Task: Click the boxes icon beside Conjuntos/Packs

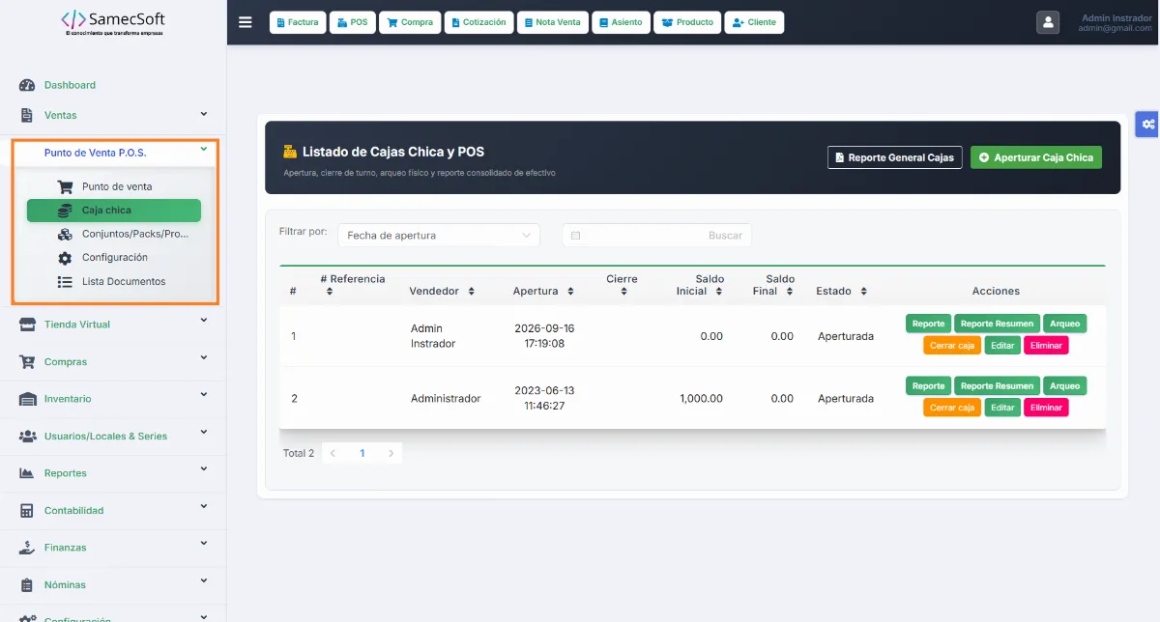Action: click(65, 234)
